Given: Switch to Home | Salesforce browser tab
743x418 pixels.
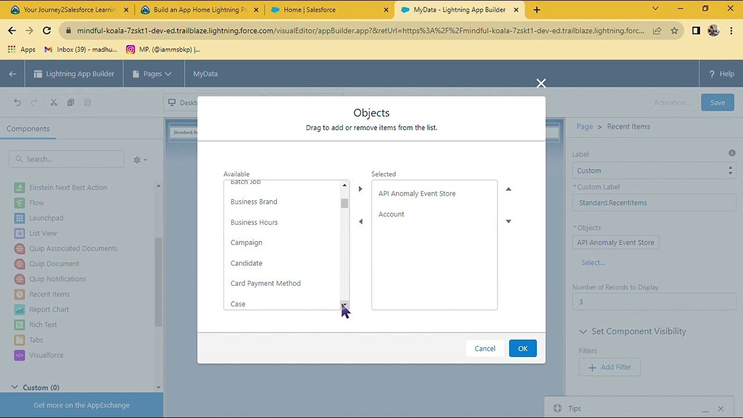Looking at the screenshot, I should 329,10.
